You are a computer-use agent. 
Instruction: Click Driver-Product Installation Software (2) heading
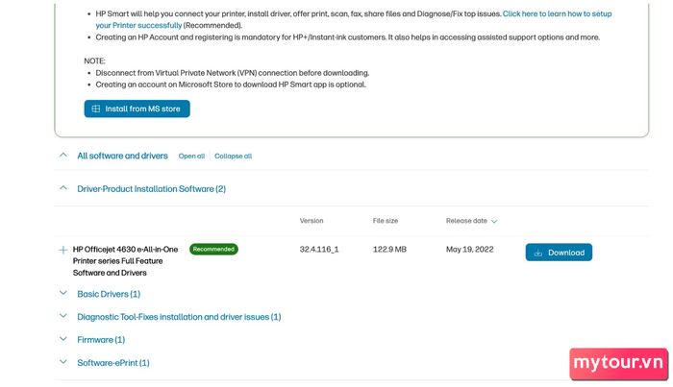click(x=152, y=189)
